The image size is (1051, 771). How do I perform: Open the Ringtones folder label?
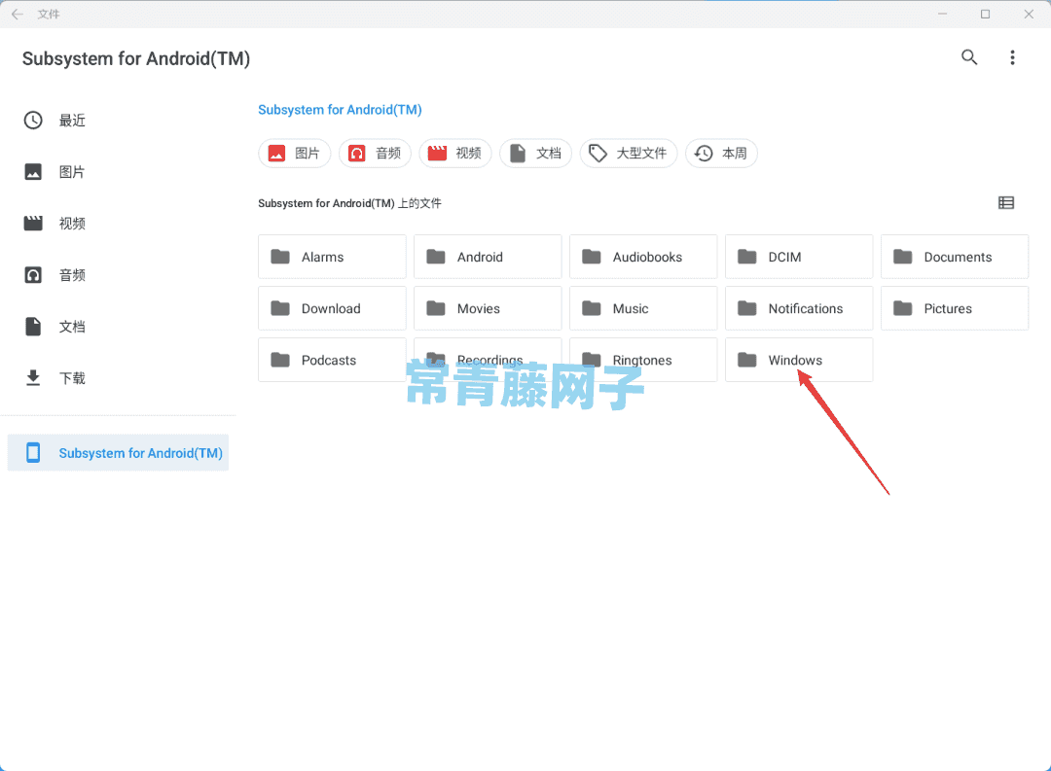(x=642, y=361)
